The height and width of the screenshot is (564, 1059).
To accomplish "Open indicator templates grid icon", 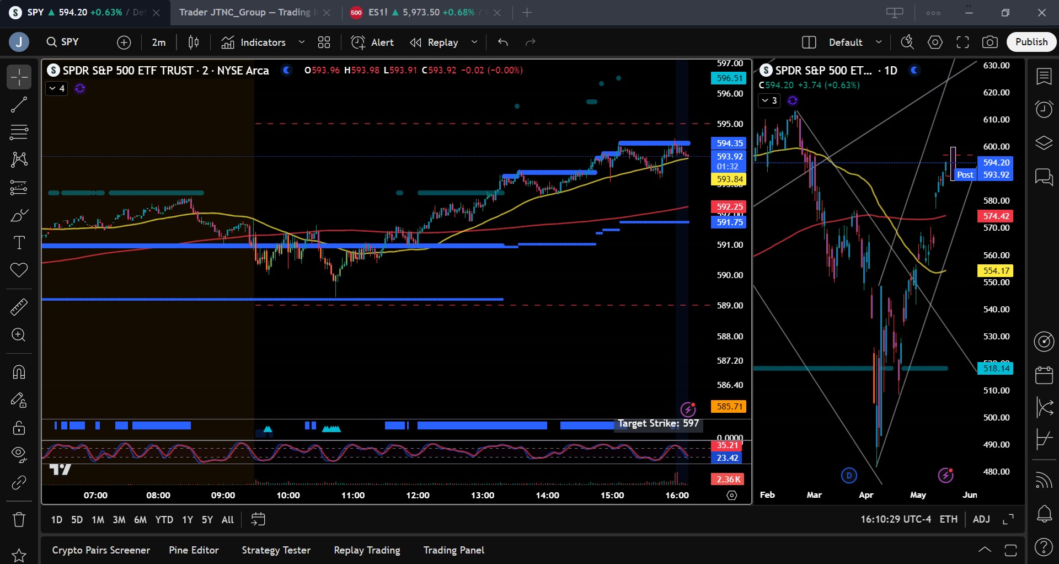I will (x=324, y=42).
